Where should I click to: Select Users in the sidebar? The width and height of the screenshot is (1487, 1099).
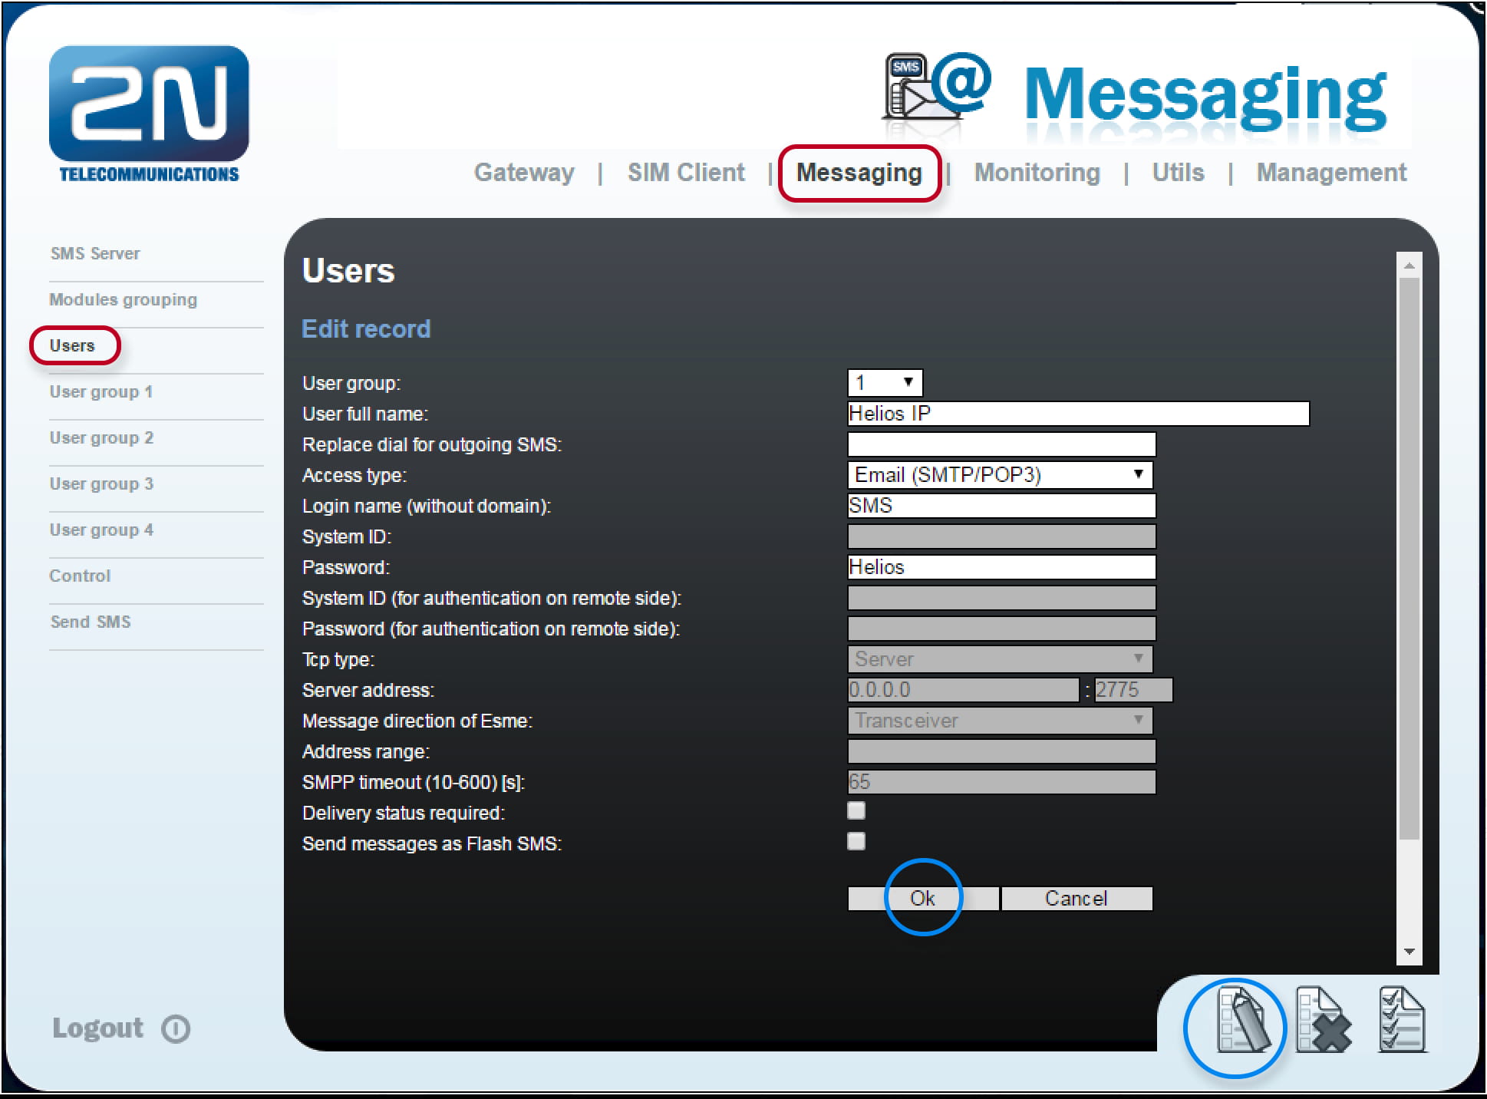(72, 346)
